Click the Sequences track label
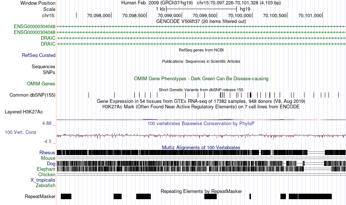346x205 pixels. [43, 66]
